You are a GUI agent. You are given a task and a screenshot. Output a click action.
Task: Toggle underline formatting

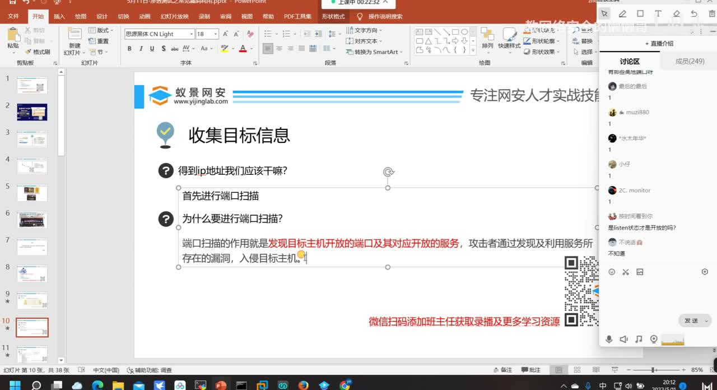pyautogui.click(x=152, y=49)
